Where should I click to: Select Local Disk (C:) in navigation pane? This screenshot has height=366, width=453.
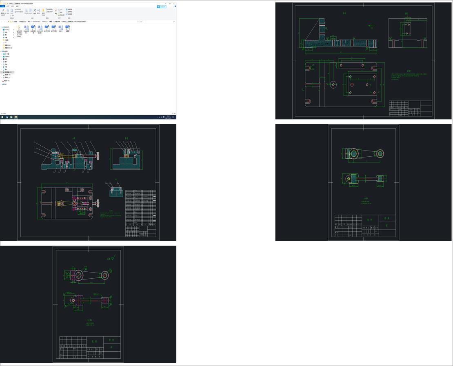click(7, 72)
